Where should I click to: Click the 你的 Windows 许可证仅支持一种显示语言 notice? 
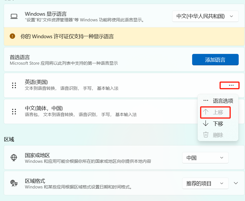coord(67,36)
